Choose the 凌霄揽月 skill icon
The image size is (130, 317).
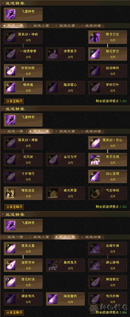coord(52,54)
